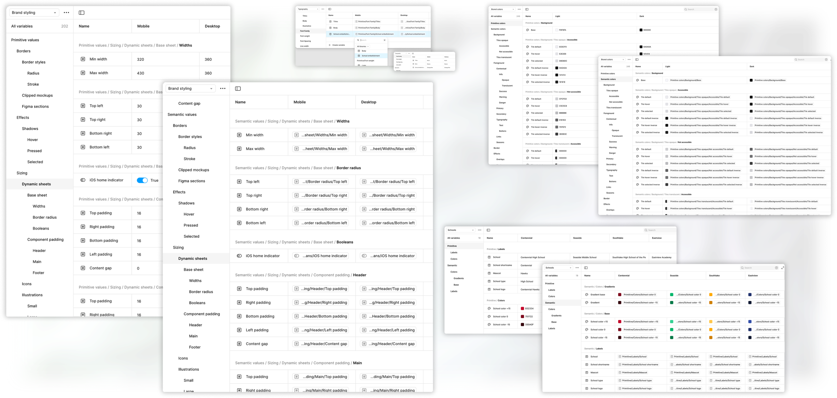The width and height of the screenshot is (837, 398).
Task: Select Semantic values group in sidebar
Action: [x=182, y=115]
